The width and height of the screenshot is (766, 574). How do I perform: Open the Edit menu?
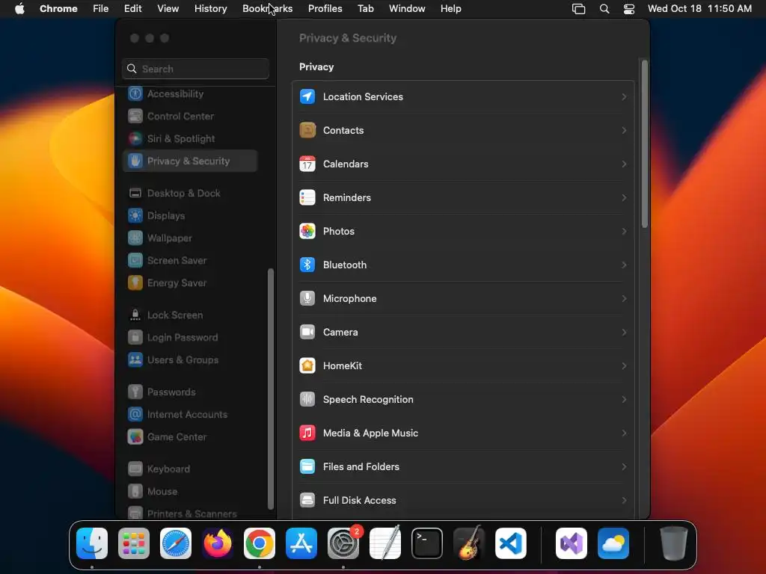tap(132, 8)
